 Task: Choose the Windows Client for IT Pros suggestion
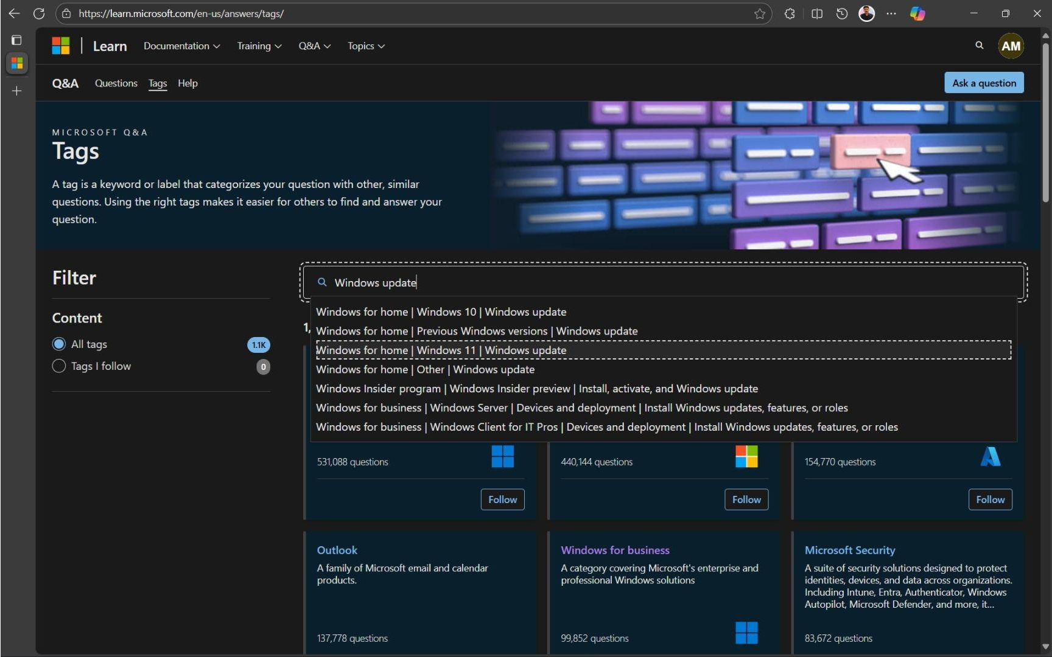point(664,427)
